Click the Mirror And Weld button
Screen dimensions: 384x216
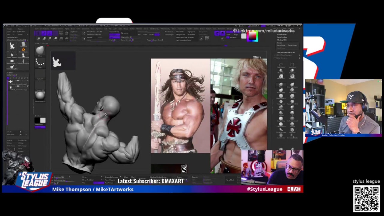coord(88,180)
